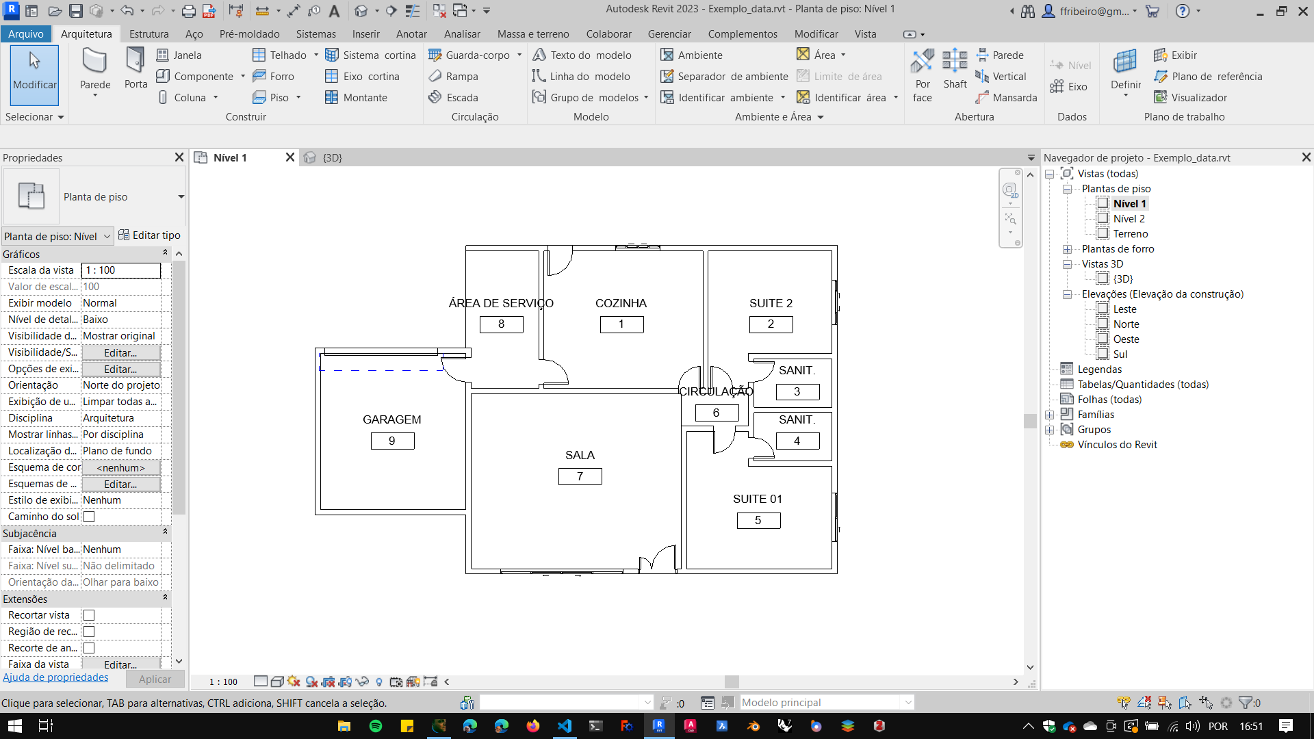Click the Escala da vista field

[121, 270]
